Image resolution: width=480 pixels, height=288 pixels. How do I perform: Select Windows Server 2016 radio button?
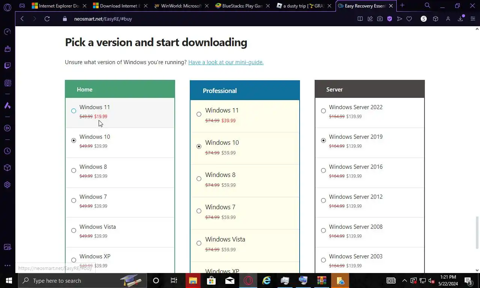click(x=323, y=171)
